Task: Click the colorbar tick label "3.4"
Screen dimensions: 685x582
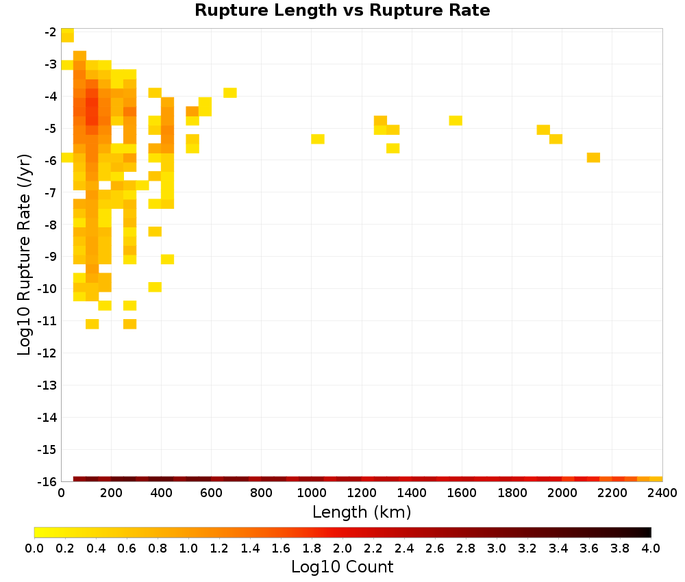Action: (558, 548)
